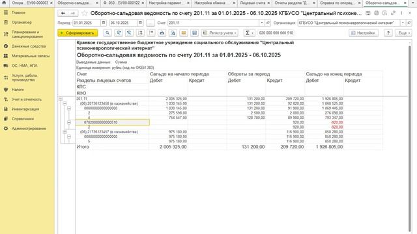Open calendar for end date 06.10.2025
The image size is (417, 234).
141,23
